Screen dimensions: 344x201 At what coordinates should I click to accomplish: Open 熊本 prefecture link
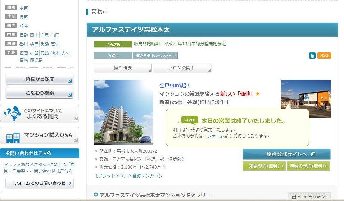[x=55, y=53]
